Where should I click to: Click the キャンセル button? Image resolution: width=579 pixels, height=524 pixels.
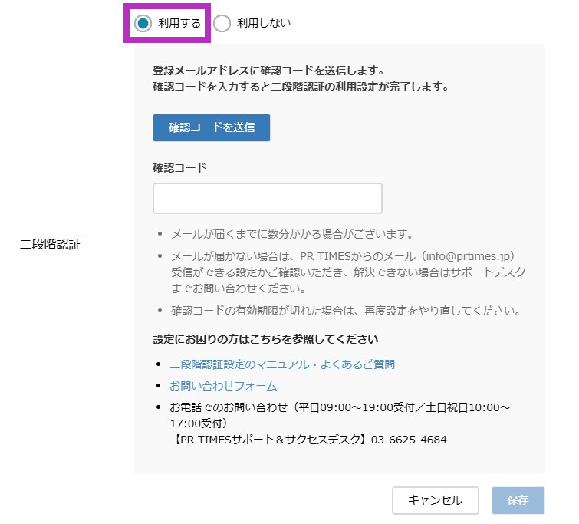click(x=435, y=500)
